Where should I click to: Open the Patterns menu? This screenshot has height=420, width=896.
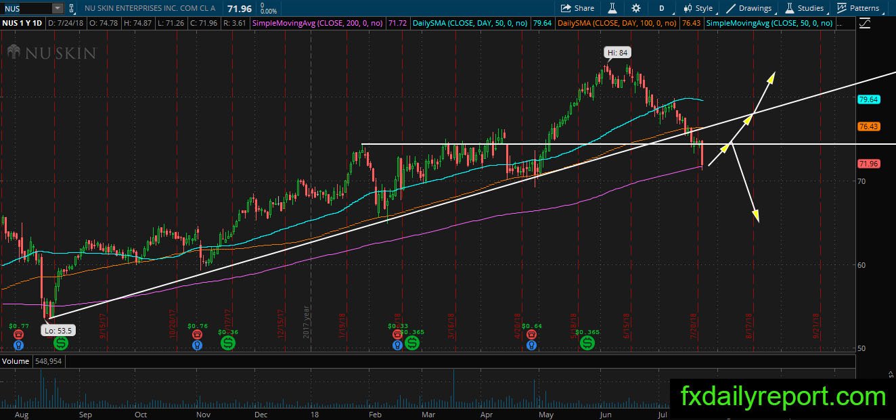point(858,8)
